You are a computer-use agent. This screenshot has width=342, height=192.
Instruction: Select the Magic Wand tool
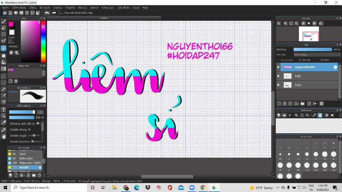[3, 89]
